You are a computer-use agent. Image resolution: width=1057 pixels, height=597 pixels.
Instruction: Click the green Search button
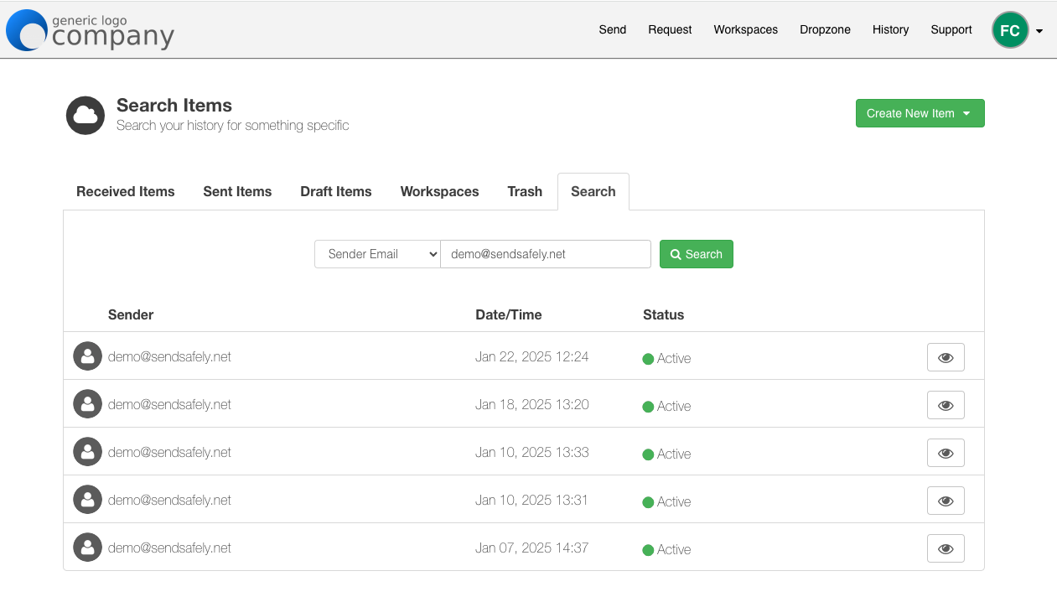tap(697, 254)
